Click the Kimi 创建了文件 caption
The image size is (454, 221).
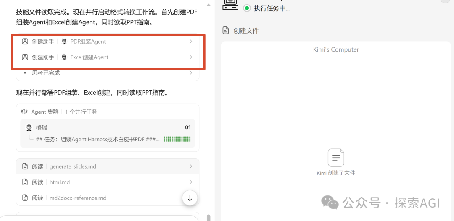pos(336,173)
